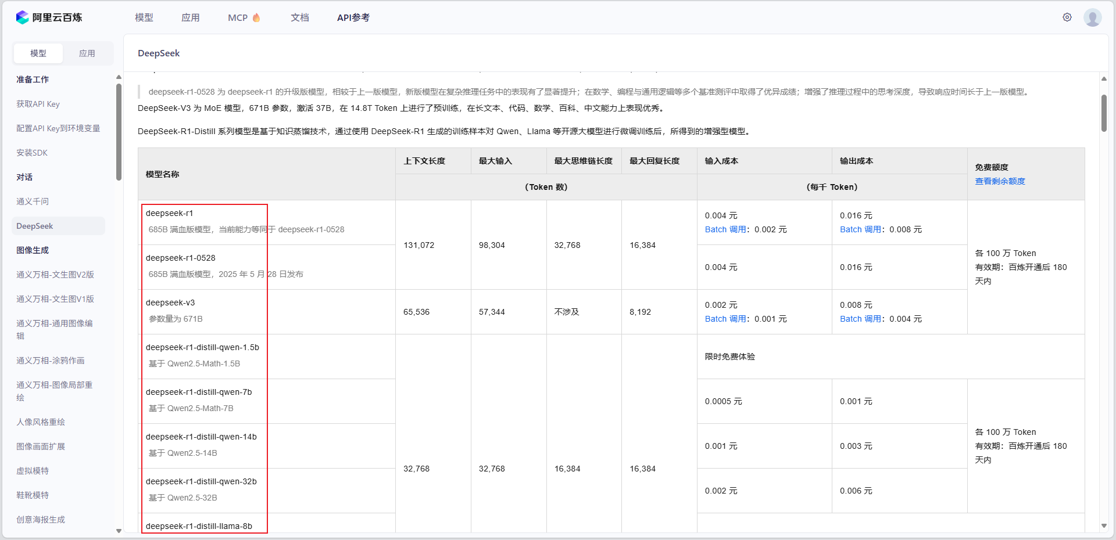Image resolution: width=1116 pixels, height=540 pixels.
Task: Click the Batch 调用 link under deepseek-r1 input cost
Action: (725, 229)
